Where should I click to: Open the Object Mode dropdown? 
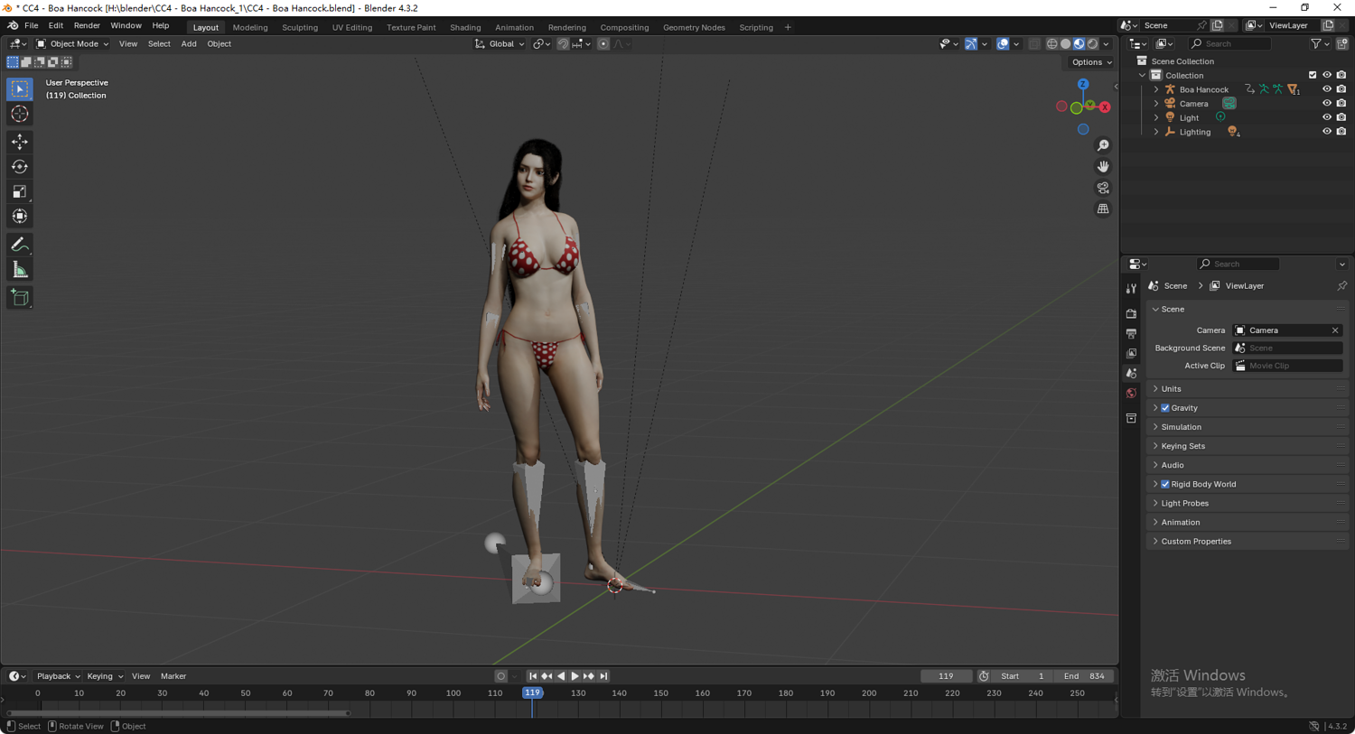(72, 43)
